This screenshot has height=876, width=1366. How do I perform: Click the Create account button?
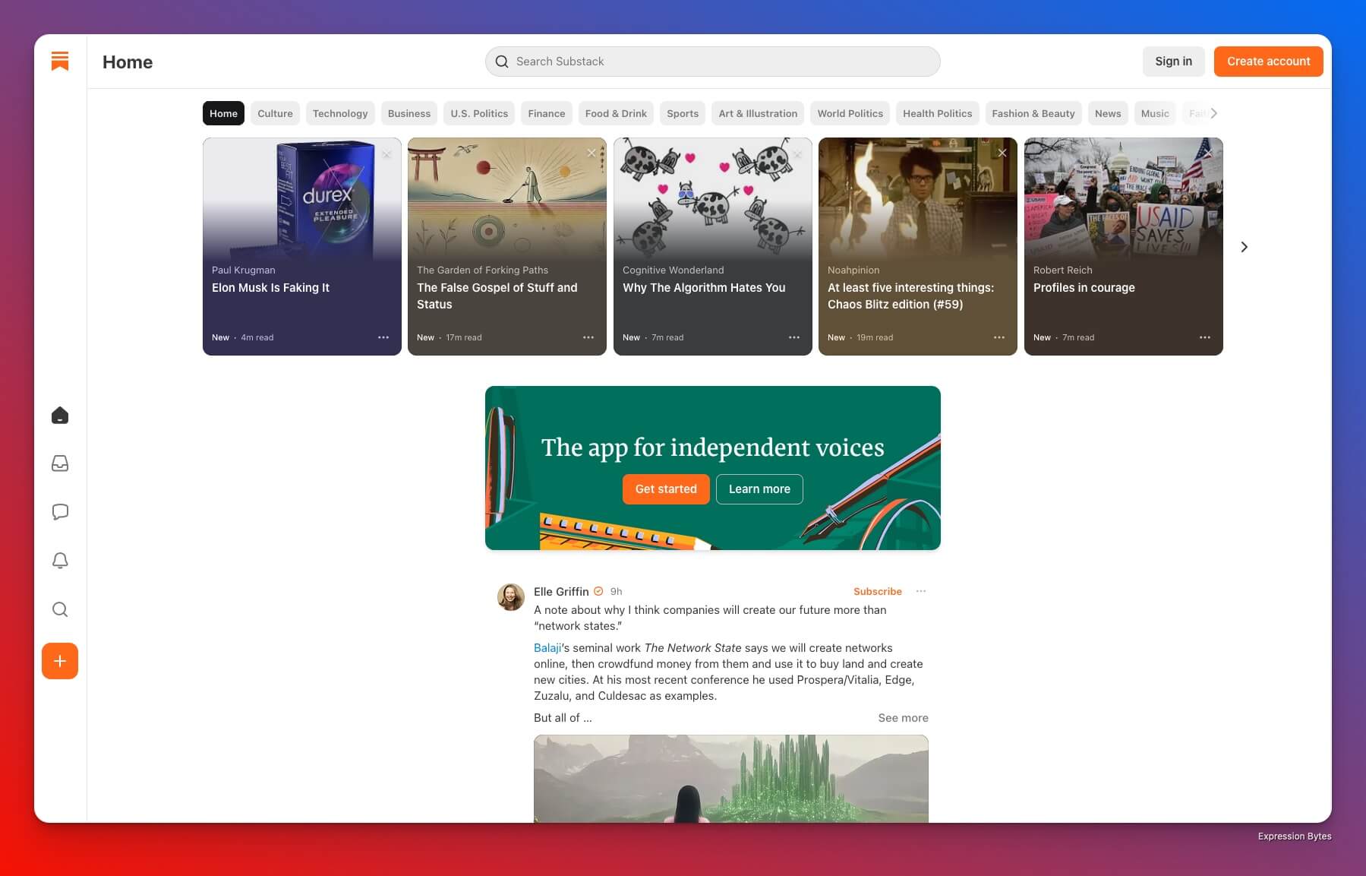tap(1269, 62)
